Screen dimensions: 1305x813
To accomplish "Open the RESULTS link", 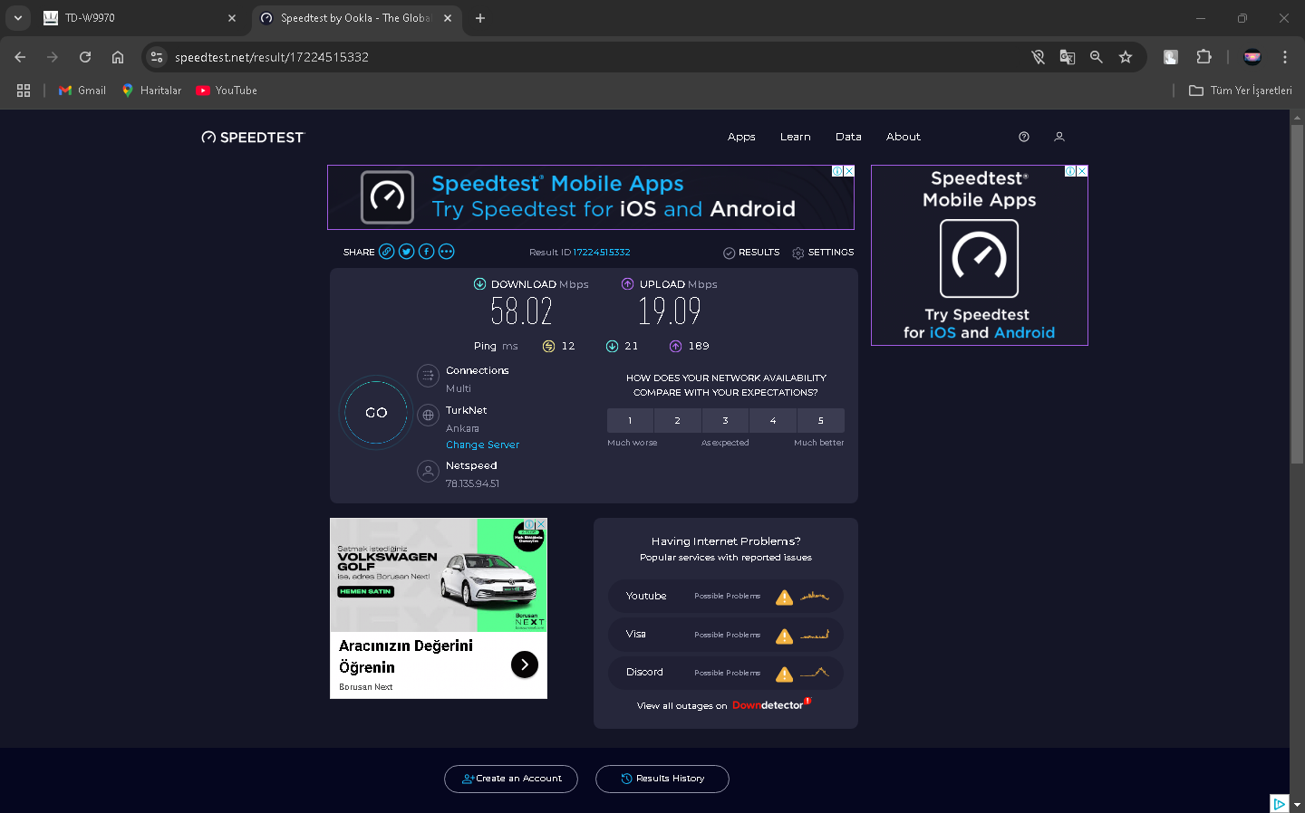I will [x=752, y=253].
